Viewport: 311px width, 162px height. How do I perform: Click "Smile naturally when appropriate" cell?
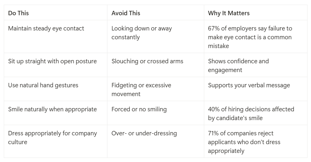pos(52,109)
